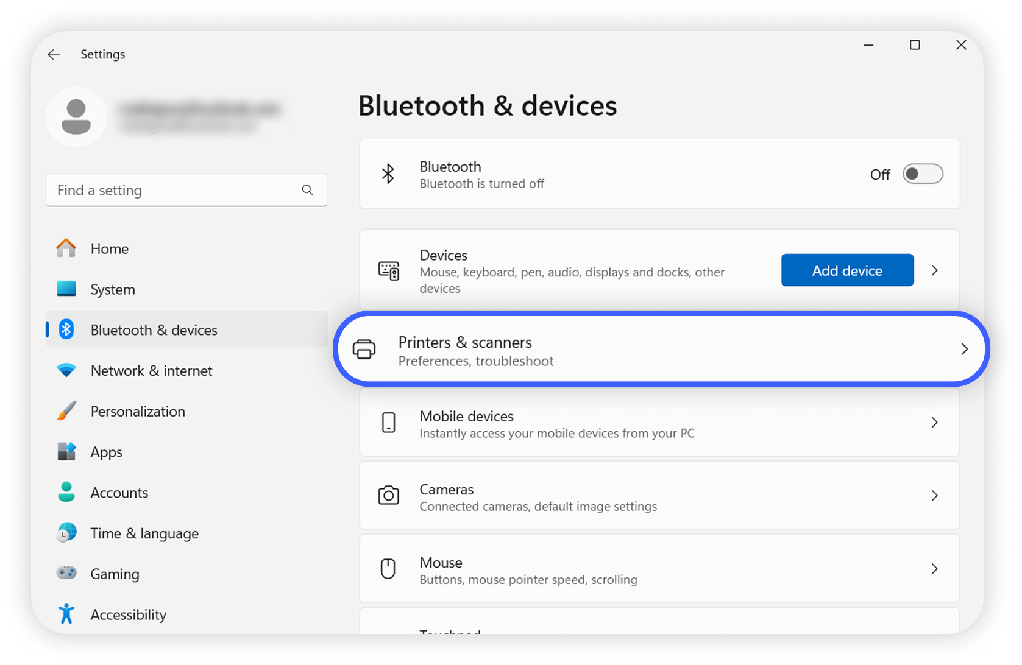1022x665 pixels.
Task: Expand the Cameras settings chevron
Action: [934, 495]
